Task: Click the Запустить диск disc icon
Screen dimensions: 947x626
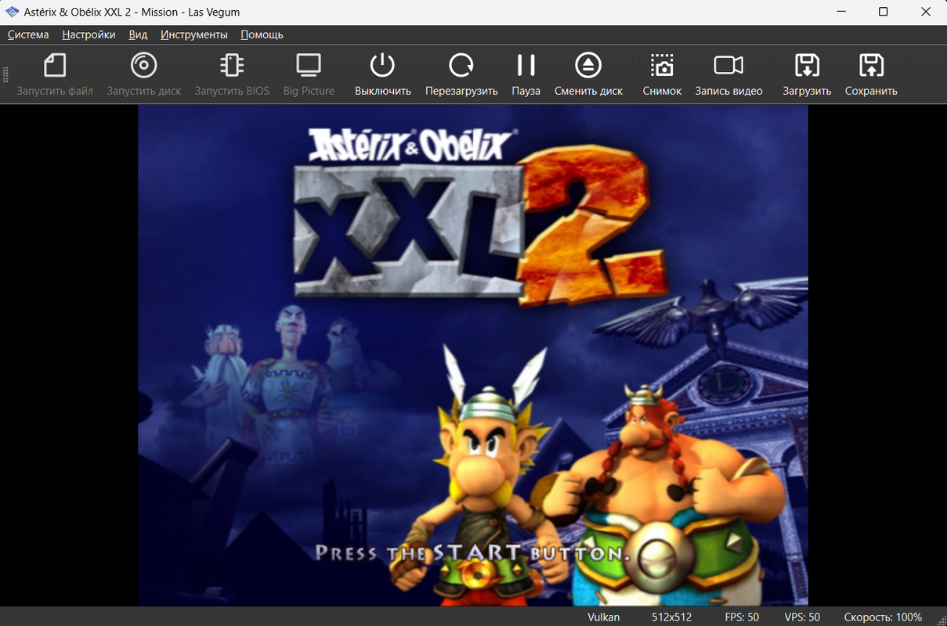Action: coord(144,66)
